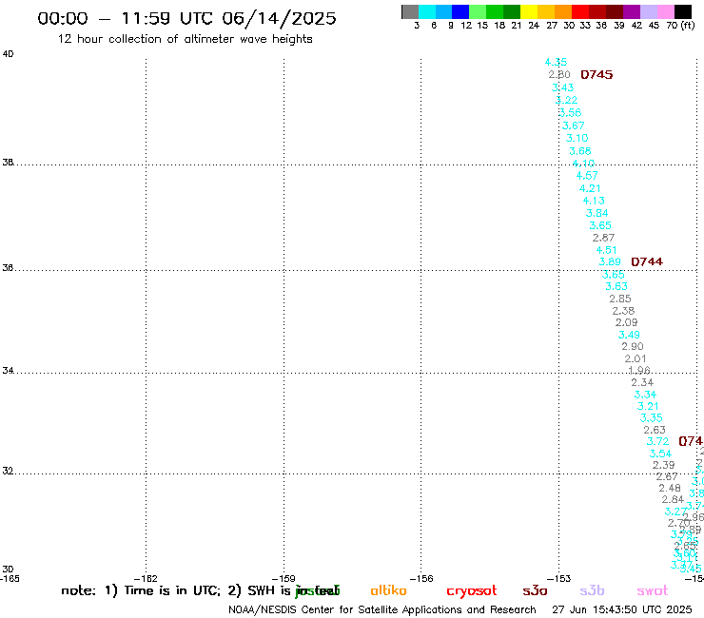Click the wave height value 3.67
This screenshot has height=618, width=704.
point(574,126)
